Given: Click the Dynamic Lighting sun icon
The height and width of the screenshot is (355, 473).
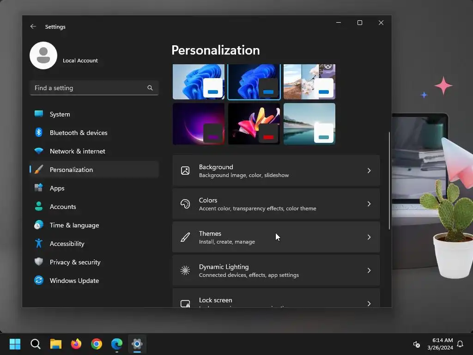Looking at the screenshot, I should (185, 270).
